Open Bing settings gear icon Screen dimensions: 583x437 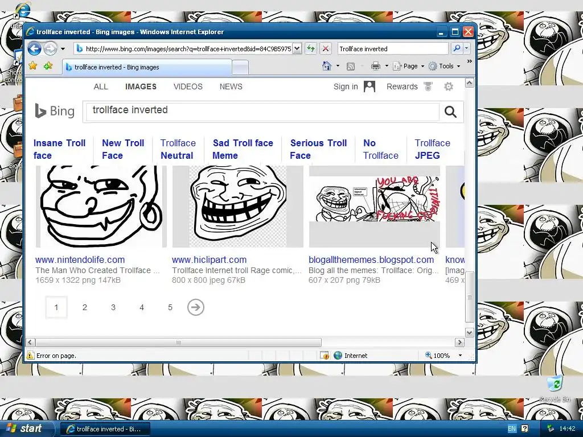pyautogui.click(x=449, y=86)
